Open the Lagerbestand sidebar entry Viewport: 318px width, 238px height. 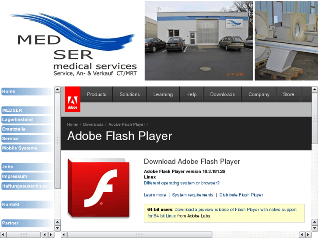pyautogui.click(x=27, y=120)
